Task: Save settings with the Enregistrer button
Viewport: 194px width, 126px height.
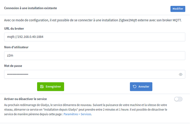Action: (x=51, y=87)
